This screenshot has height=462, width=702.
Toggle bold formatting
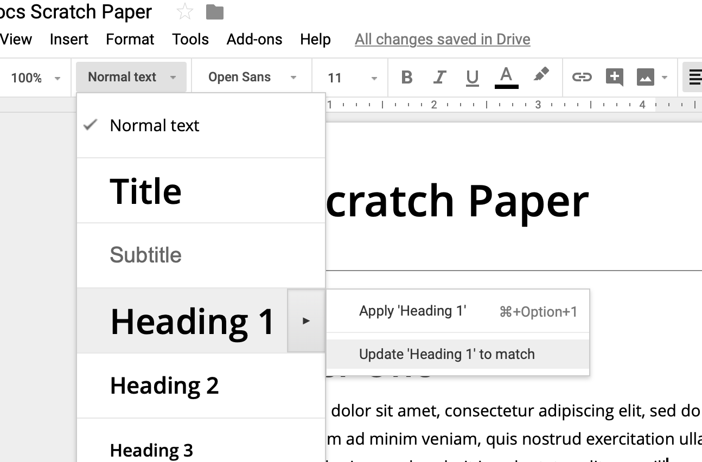pos(407,78)
